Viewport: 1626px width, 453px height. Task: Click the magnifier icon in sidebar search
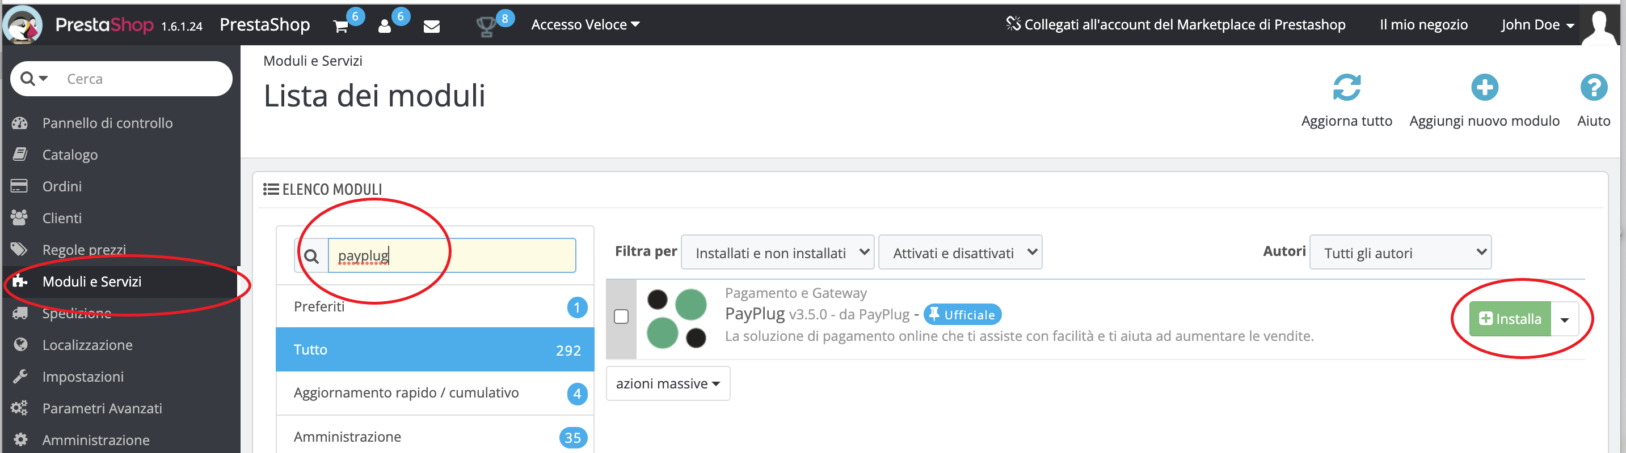pos(28,79)
